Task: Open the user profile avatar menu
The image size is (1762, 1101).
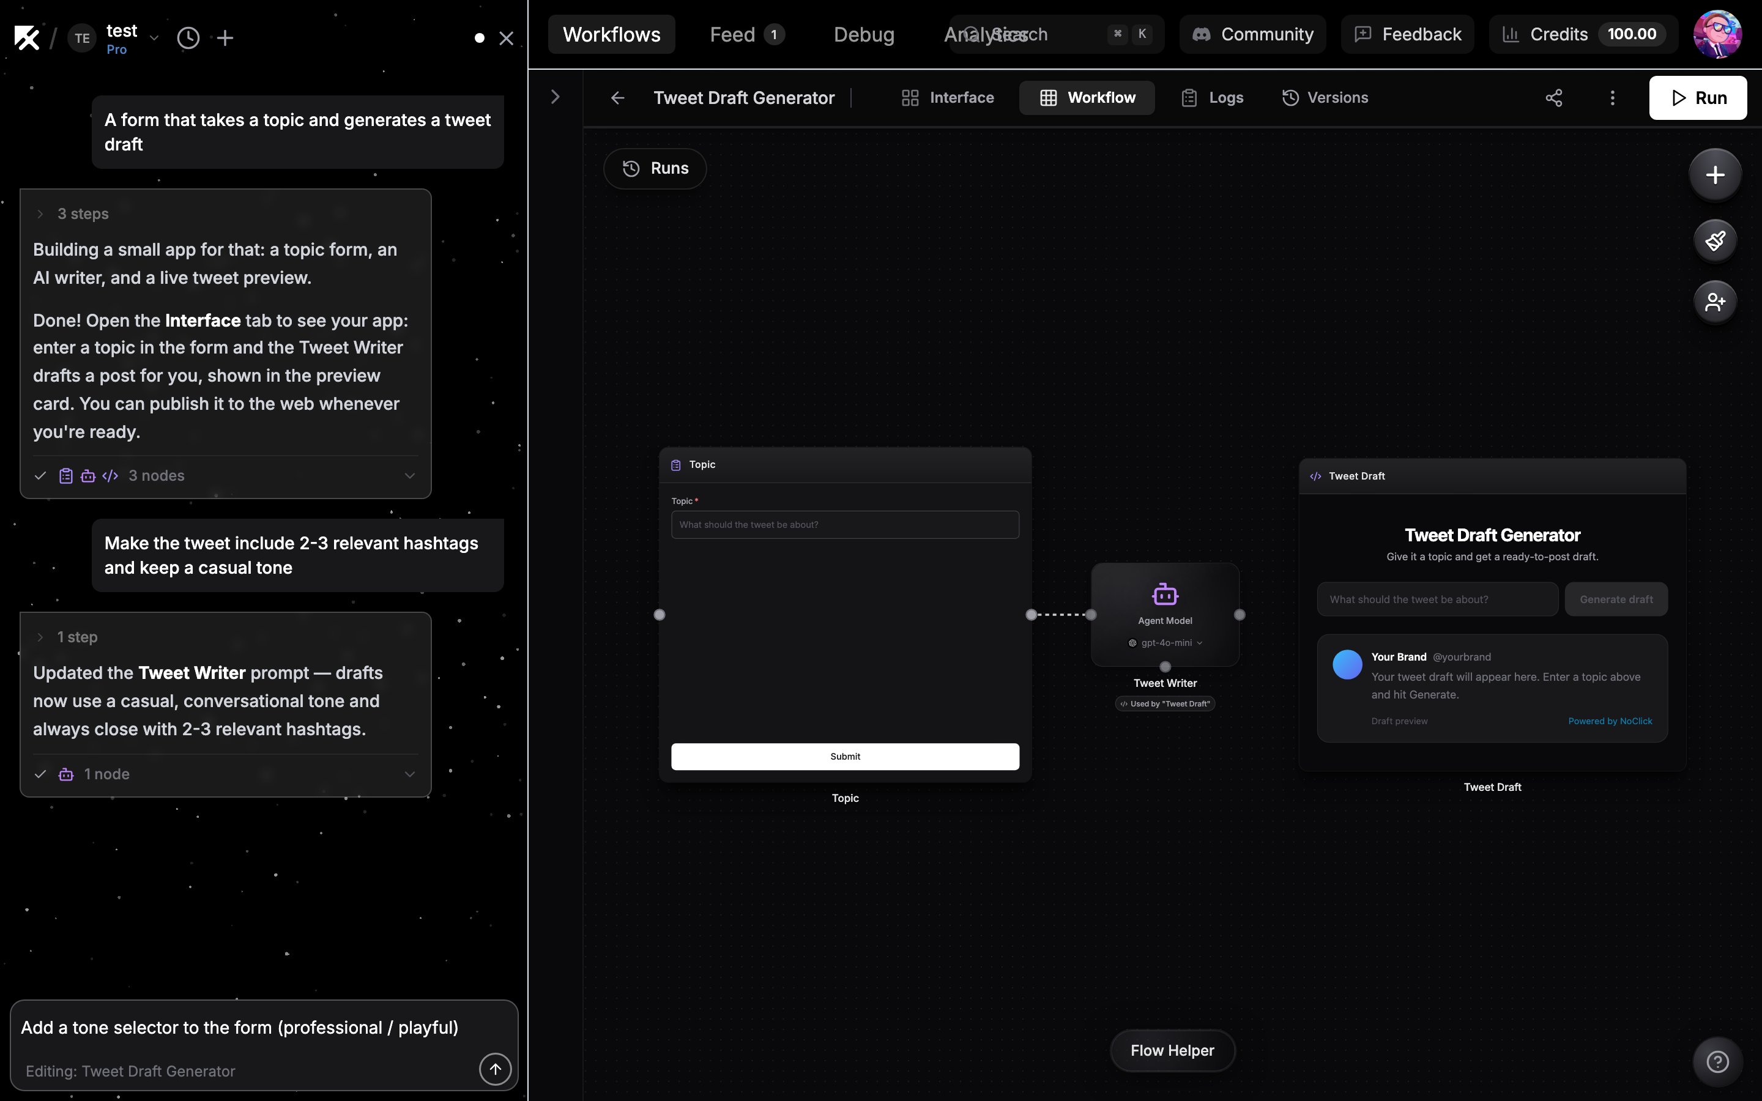Action: click(x=1717, y=34)
